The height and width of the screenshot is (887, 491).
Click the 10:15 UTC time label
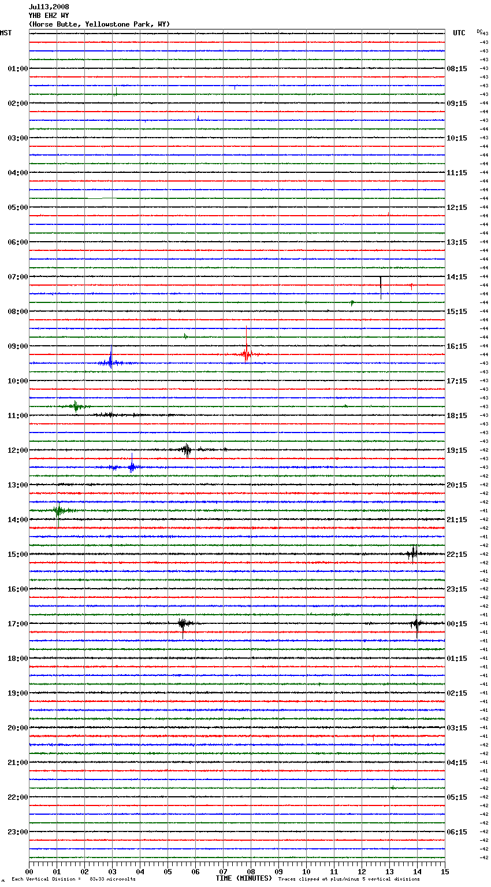tap(457, 138)
